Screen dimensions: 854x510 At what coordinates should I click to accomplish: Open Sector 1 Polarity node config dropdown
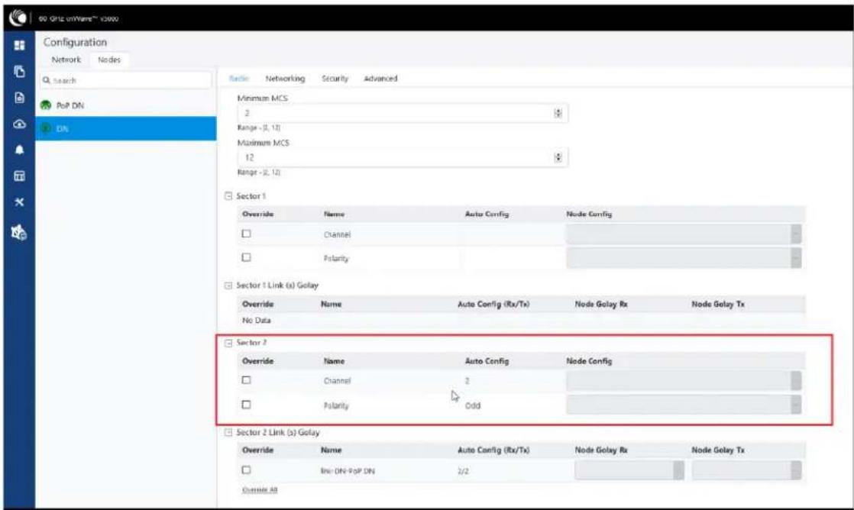[684, 258]
